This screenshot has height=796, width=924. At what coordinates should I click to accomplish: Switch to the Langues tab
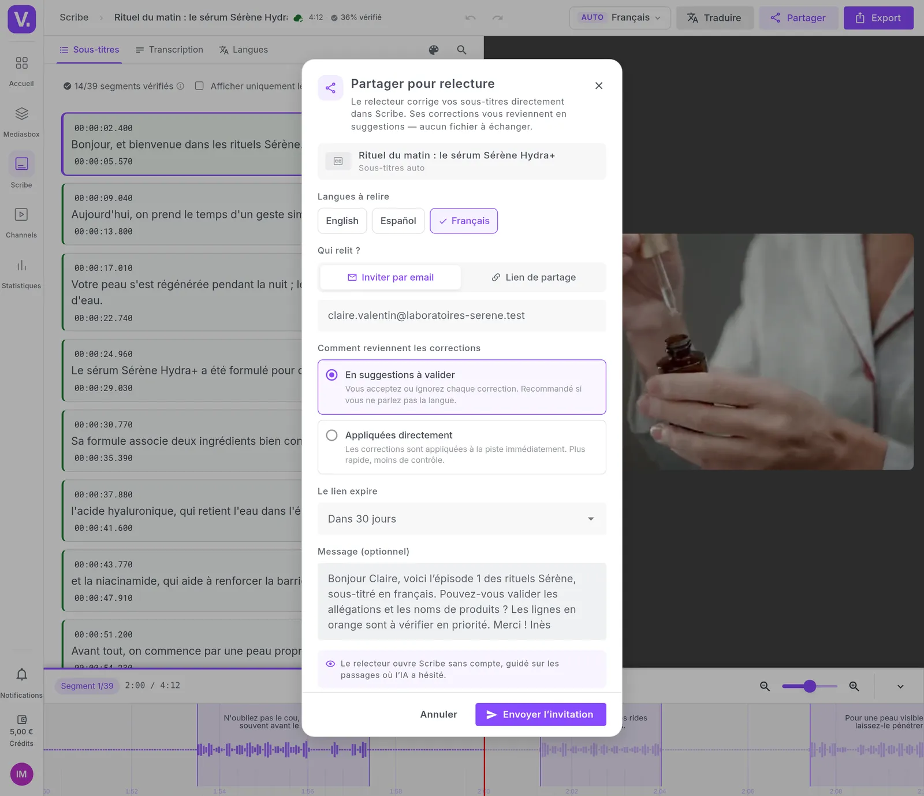tap(243, 50)
